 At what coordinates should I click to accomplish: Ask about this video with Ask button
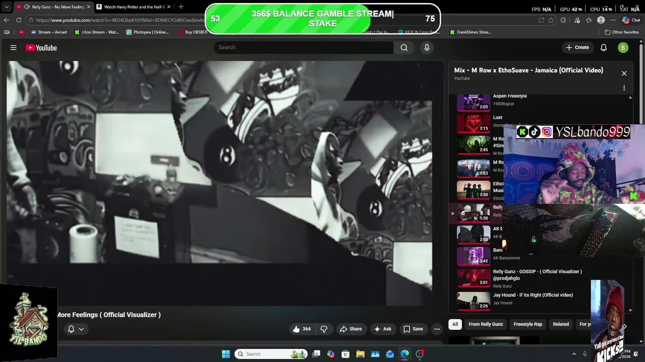coord(382,329)
